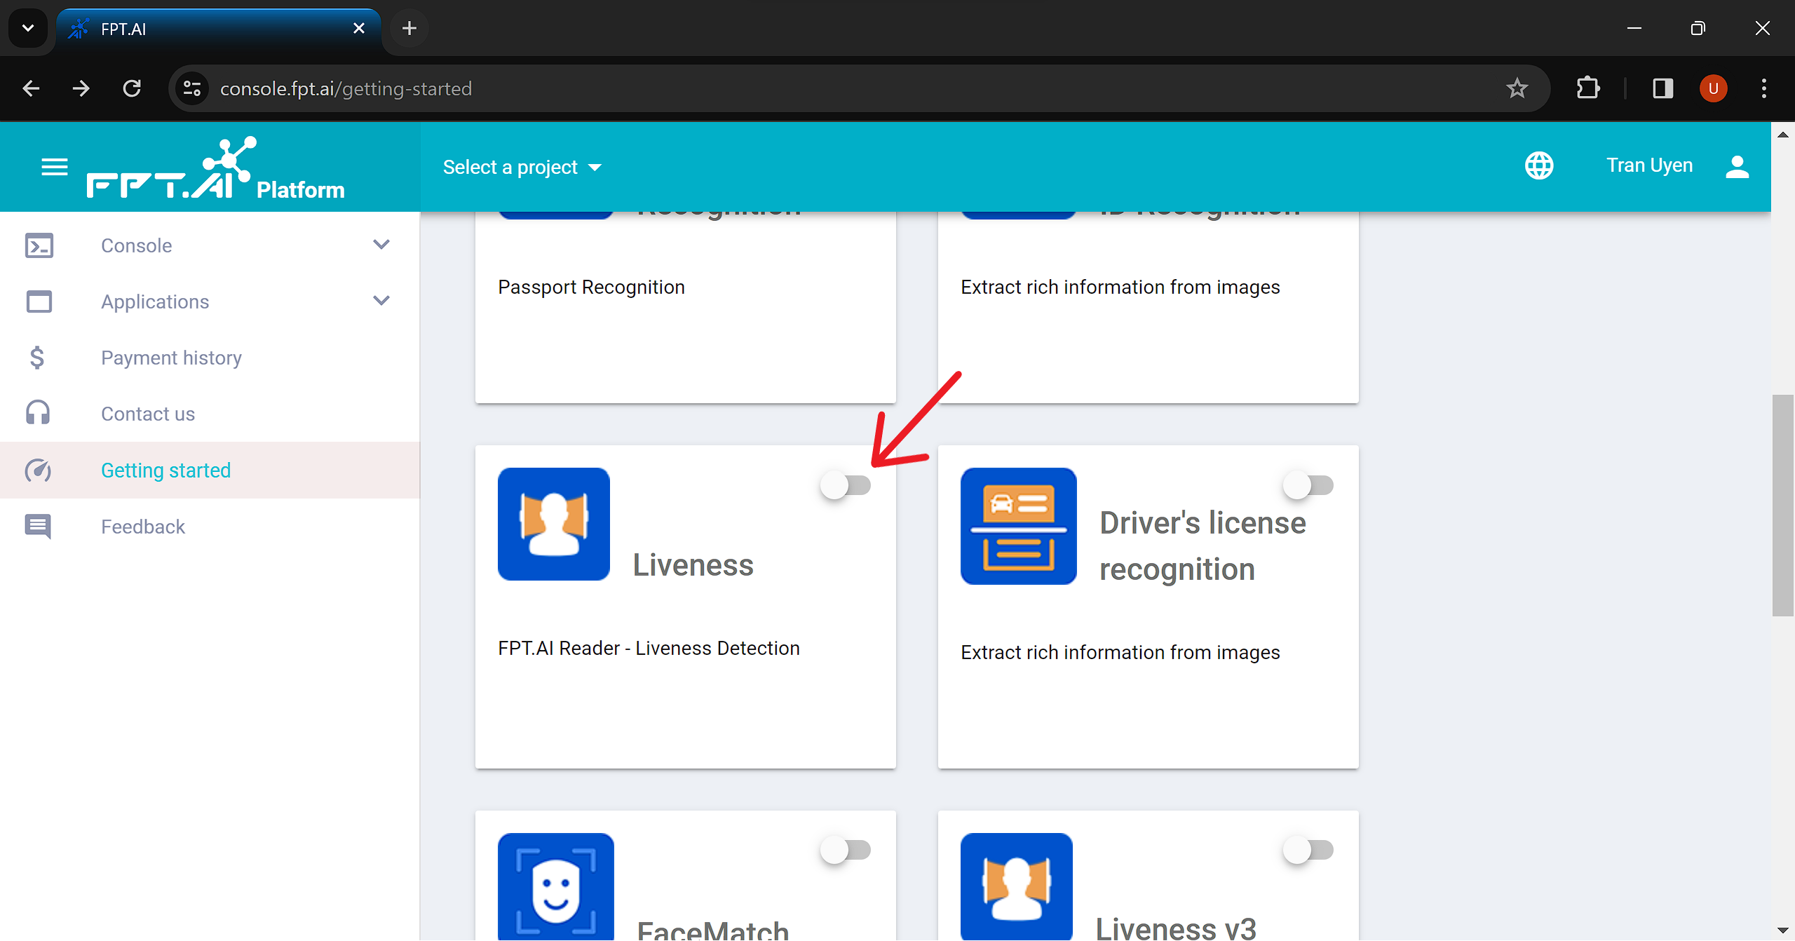
Task: Click the Driver's license recognition icon
Action: click(1018, 526)
